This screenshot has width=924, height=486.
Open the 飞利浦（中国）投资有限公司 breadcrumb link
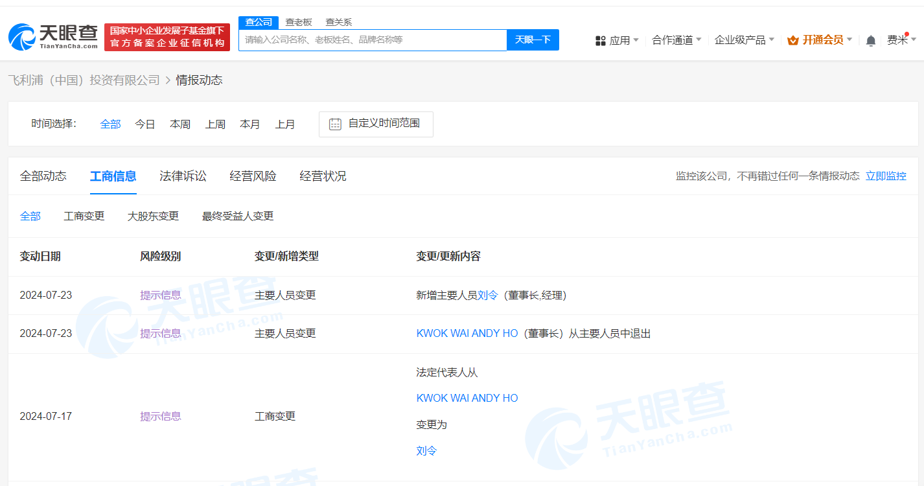[x=84, y=80]
